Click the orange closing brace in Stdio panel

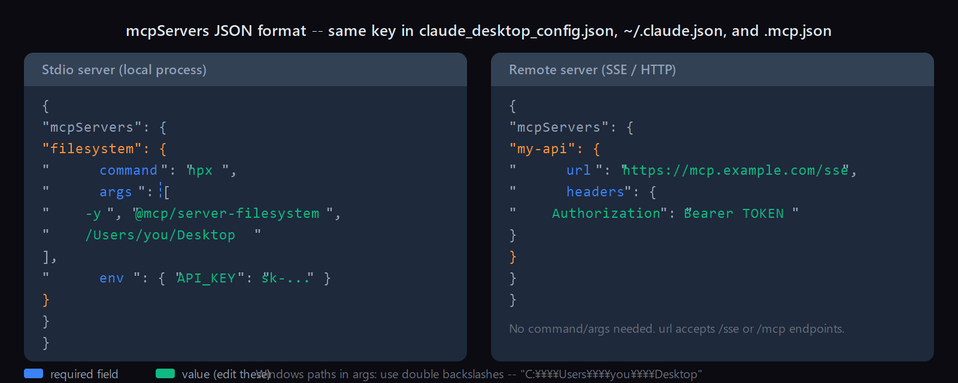46,300
